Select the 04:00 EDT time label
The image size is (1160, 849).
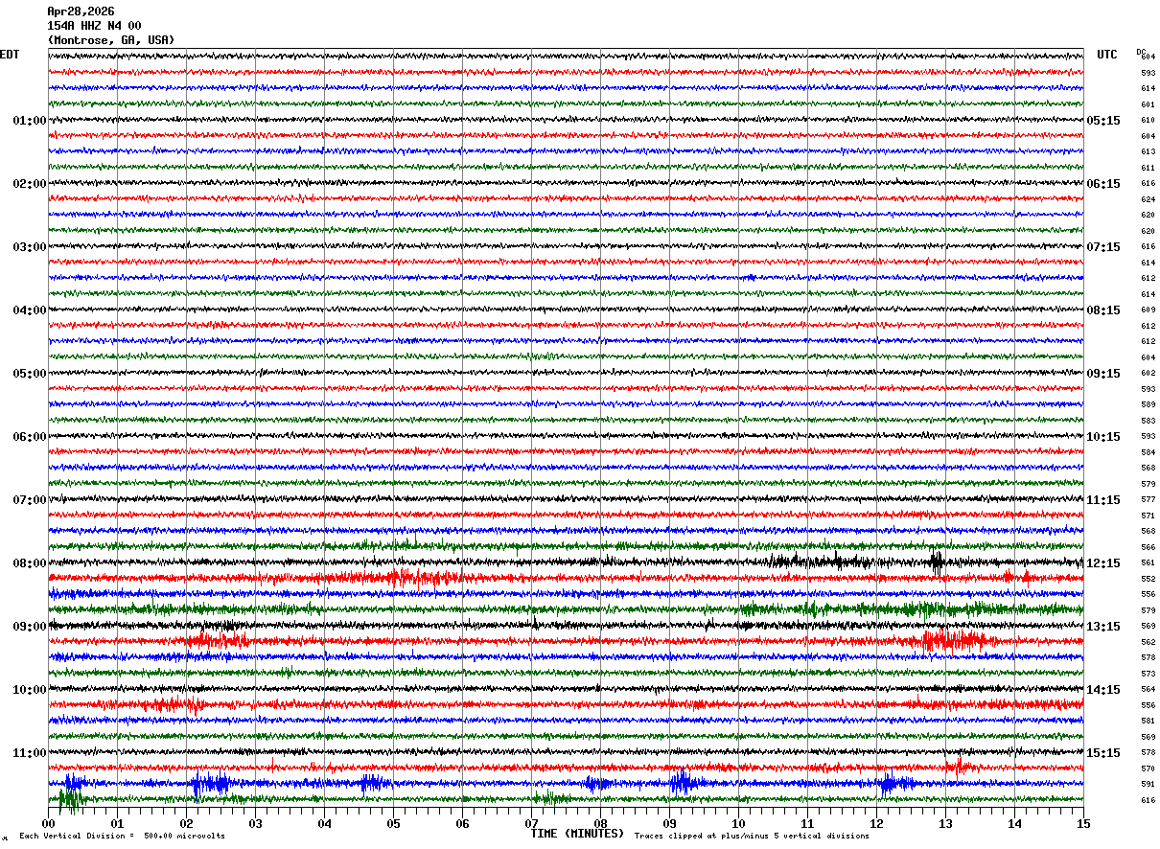pyautogui.click(x=30, y=310)
